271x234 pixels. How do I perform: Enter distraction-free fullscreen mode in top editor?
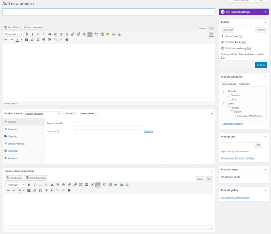[x=211, y=34]
